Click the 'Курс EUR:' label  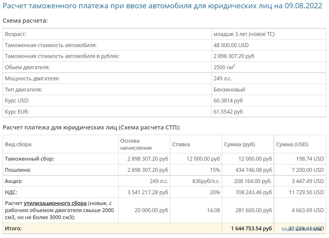(x=17, y=112)
